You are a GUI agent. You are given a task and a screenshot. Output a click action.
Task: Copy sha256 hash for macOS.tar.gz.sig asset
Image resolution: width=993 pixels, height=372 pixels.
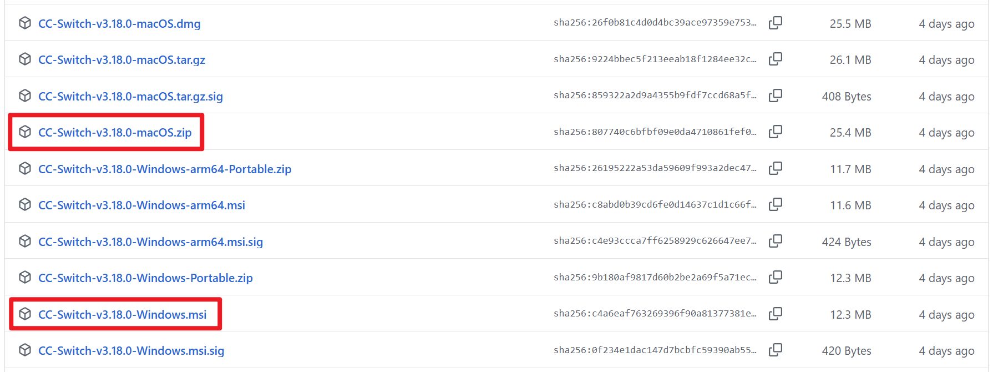click(x=776, y=95)
